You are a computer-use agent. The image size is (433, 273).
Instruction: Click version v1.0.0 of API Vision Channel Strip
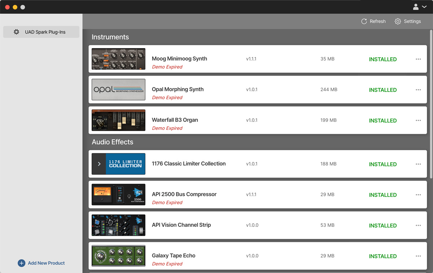[252, 225]
